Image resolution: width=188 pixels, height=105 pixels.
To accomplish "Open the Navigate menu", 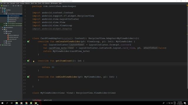I will click(13, 3).
